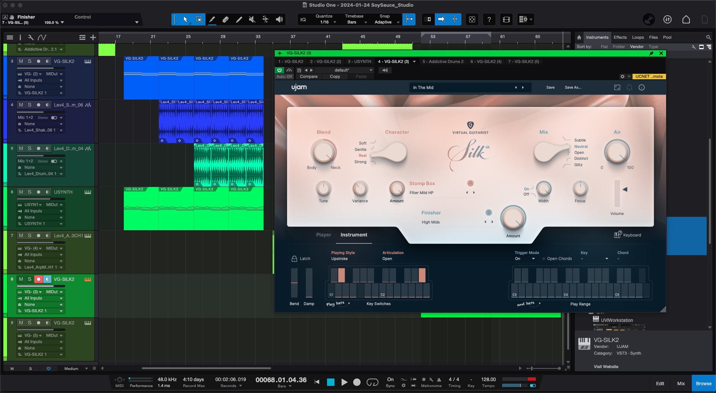Switch to the Player tab

[x=324, y=235]
